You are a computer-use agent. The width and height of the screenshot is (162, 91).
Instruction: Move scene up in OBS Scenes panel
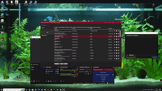click(x=36, y=81)
